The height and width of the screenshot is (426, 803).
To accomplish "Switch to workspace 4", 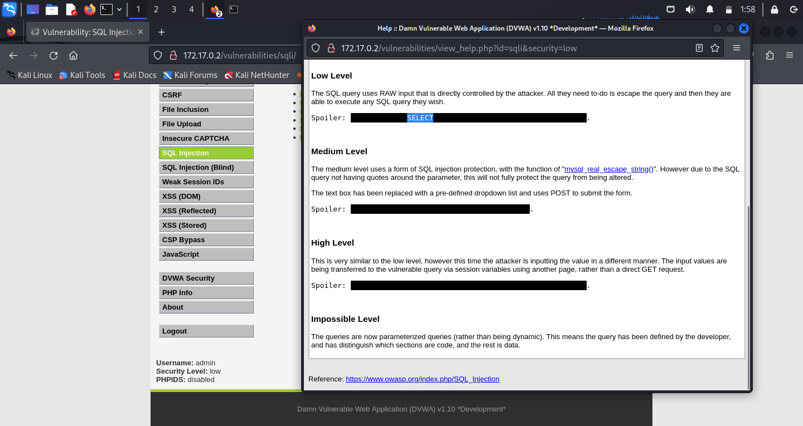I will (191, 9).
